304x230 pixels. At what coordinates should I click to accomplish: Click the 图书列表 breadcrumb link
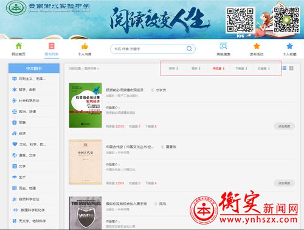click(90, 68)
